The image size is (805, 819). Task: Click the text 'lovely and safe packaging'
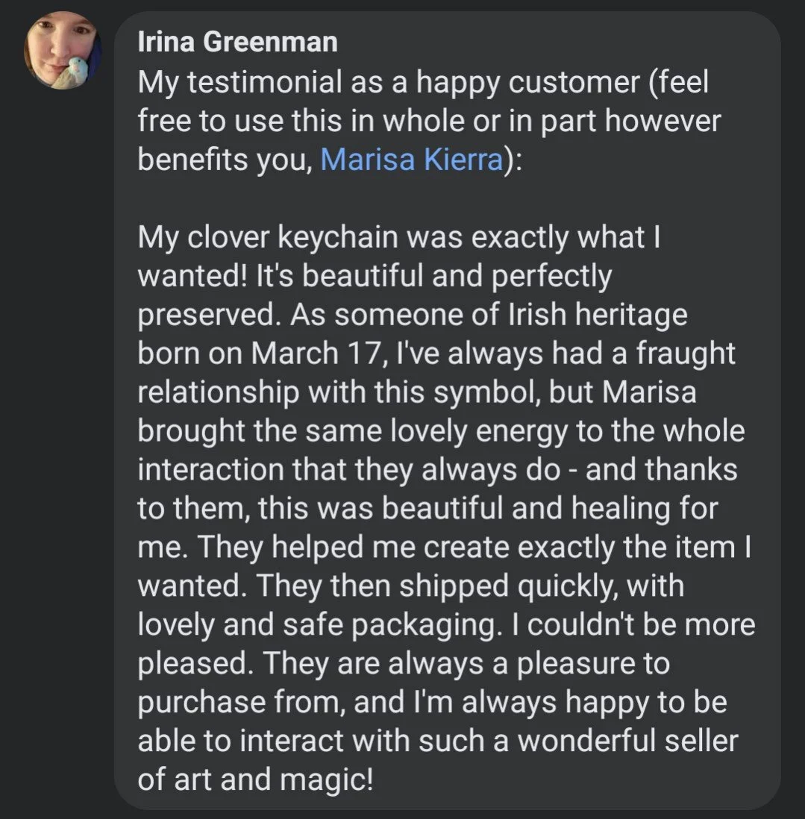tap(316, 625)
